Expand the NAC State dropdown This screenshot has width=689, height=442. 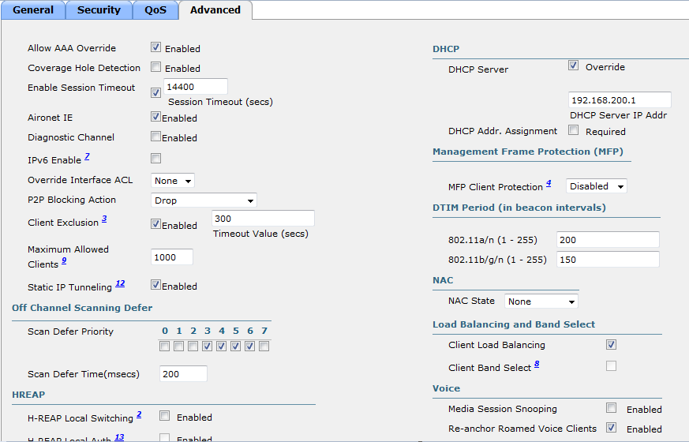click(x=541, y=302)
